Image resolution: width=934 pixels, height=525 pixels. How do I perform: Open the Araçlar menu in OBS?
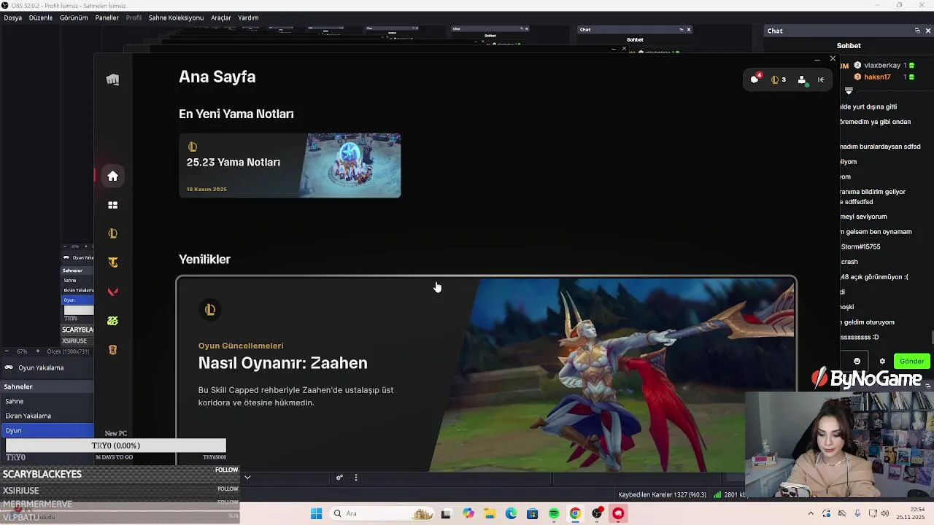coord(221,17)
